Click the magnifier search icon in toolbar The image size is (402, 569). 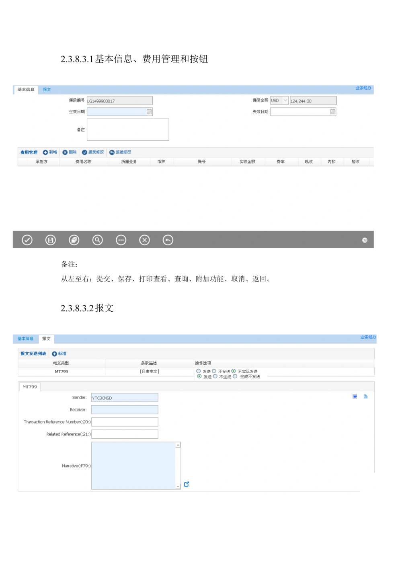pos(98,240)
